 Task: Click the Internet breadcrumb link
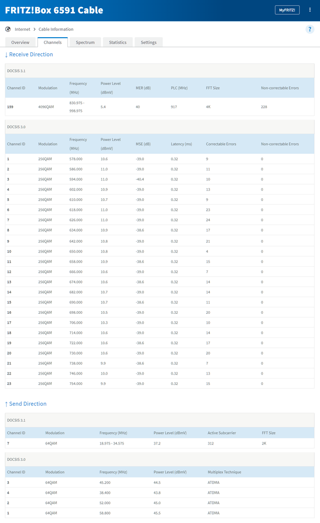coord(22,29)
